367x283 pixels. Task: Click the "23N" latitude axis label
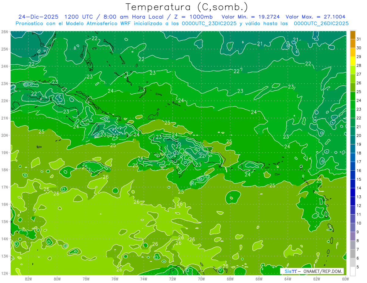pyautogui.click(x=4, y=83)
